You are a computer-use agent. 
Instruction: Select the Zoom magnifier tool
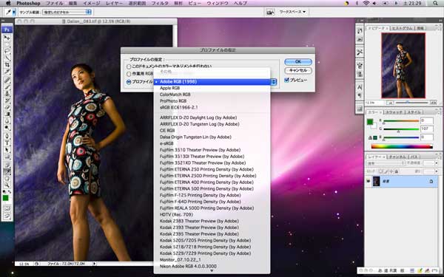pyautogui.click(x=7, y=185)
